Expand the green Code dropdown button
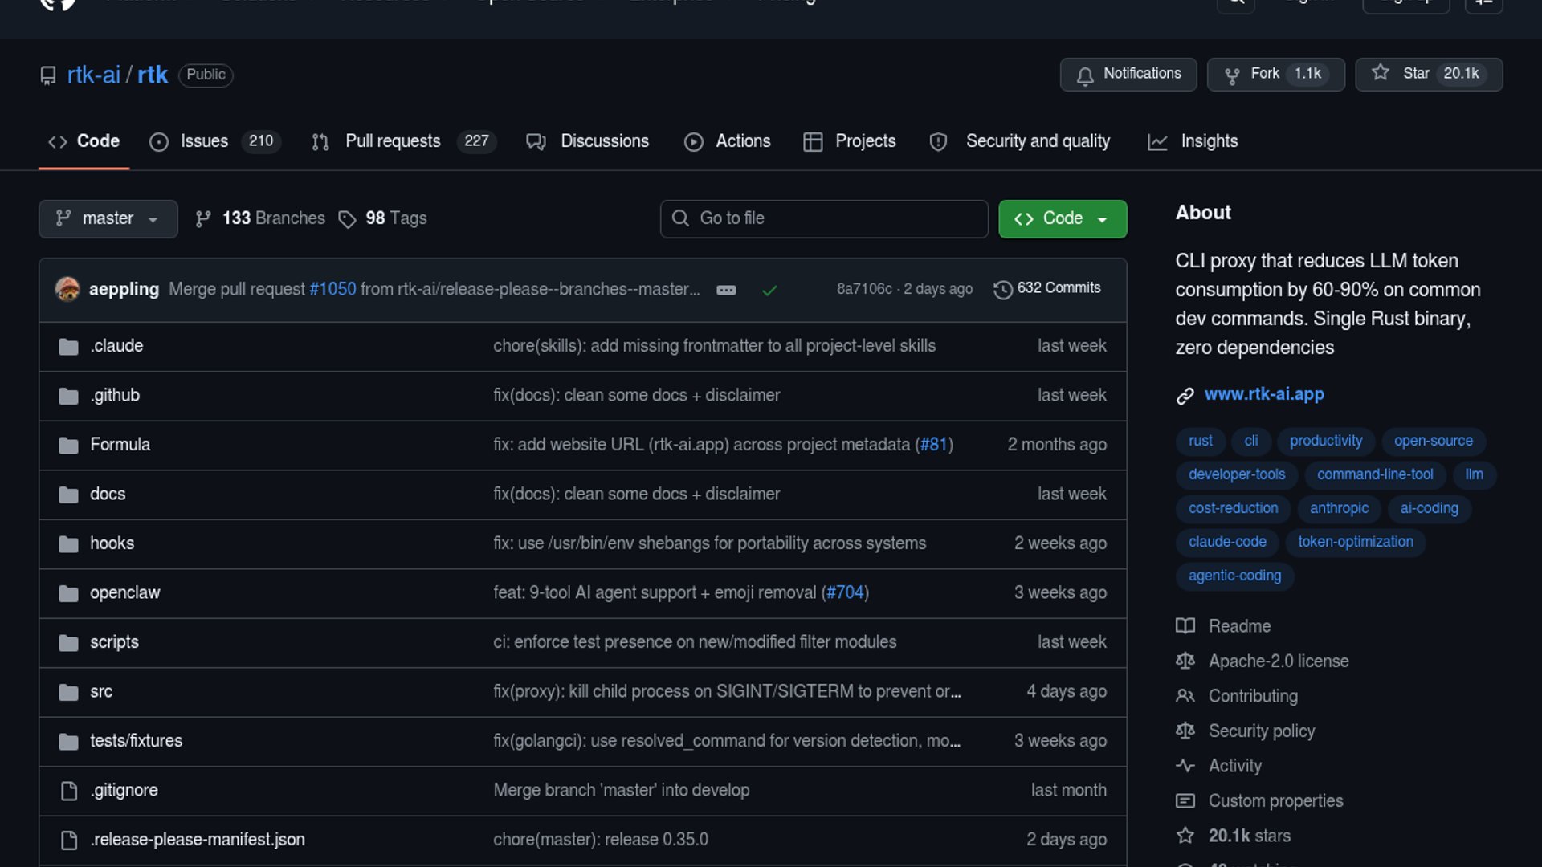The height and width of the screenshot is (867, 1542). 1062,219
